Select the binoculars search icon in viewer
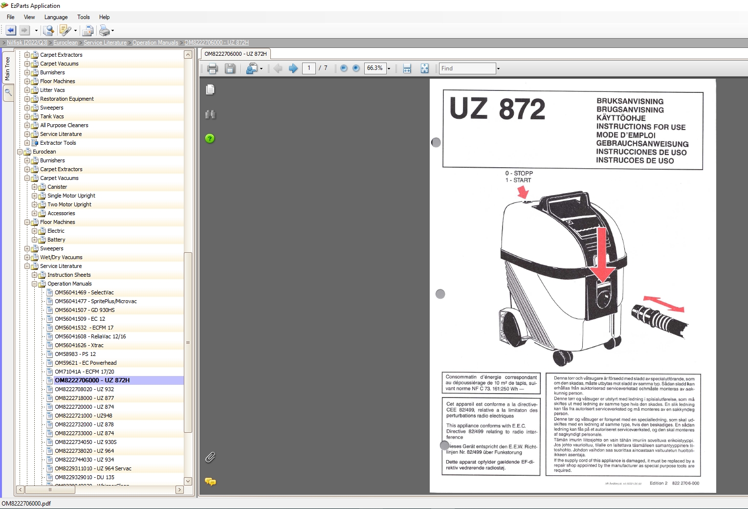The height and width of the screenshot is (509, 748). pos(210,114)
